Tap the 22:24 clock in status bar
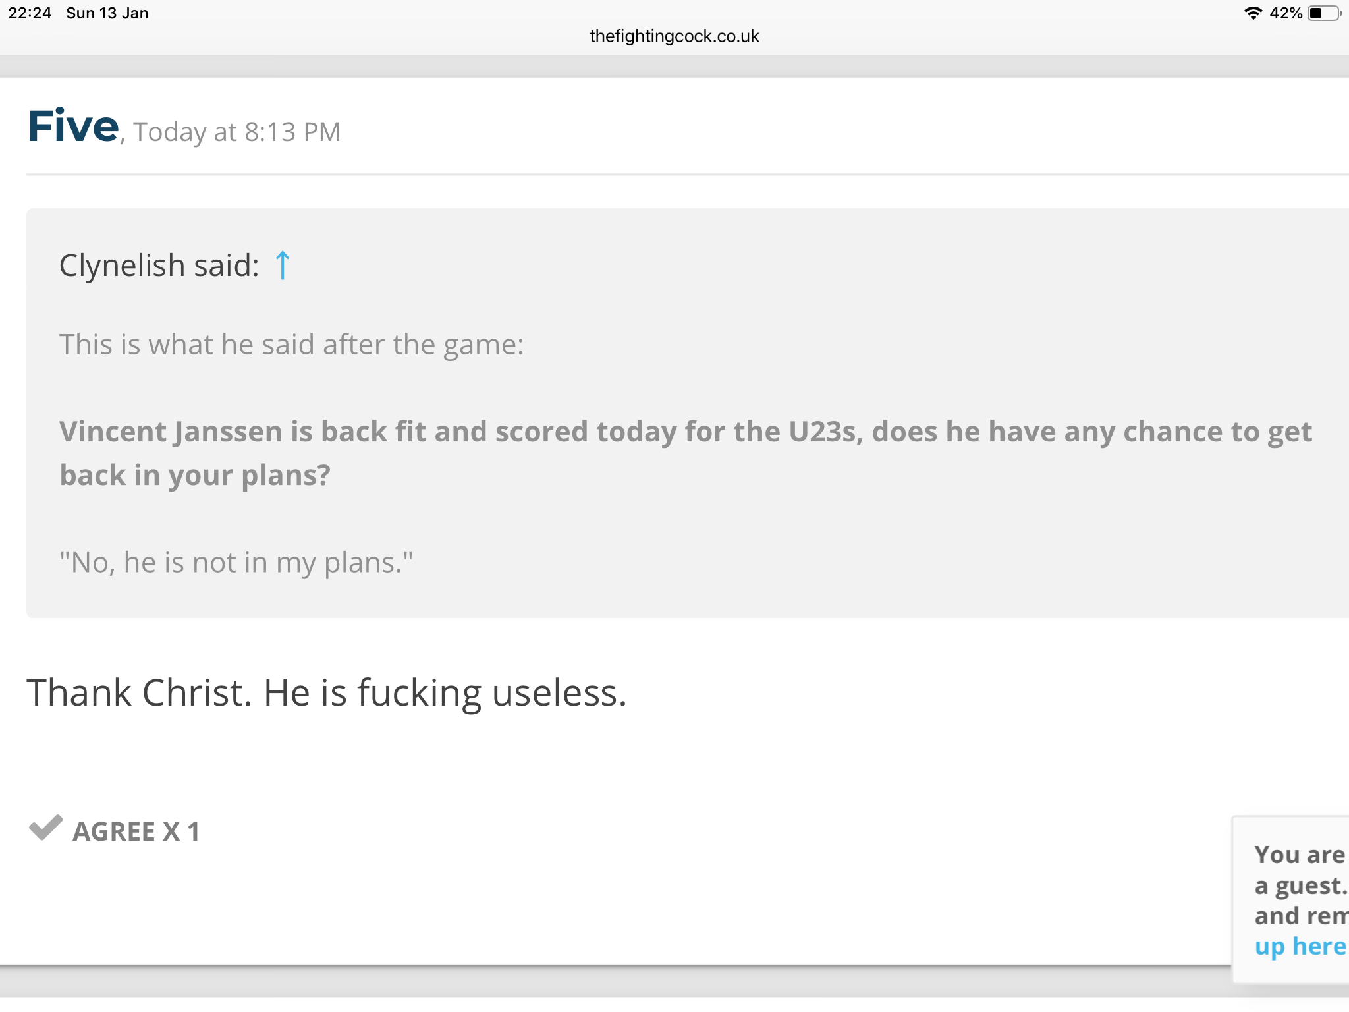This screenshot has width=1349, height=1012. click(30, 13)
